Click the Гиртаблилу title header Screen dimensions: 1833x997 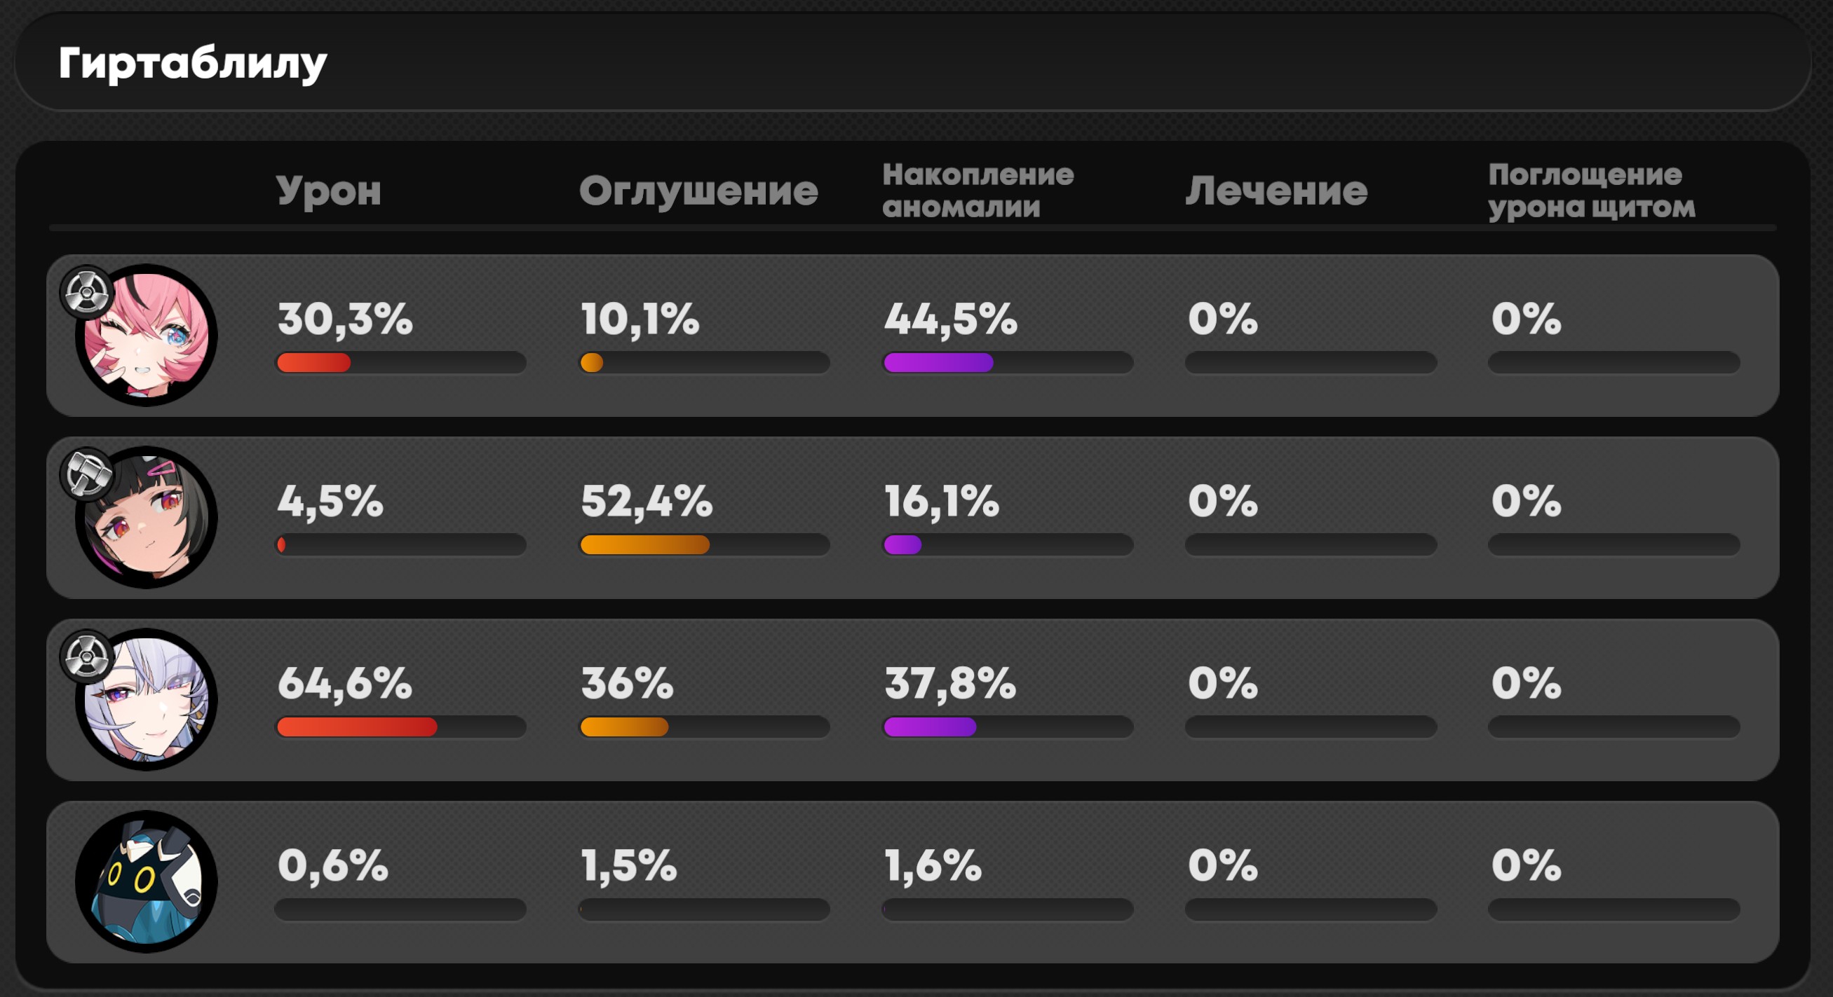[x=192, y=64]
